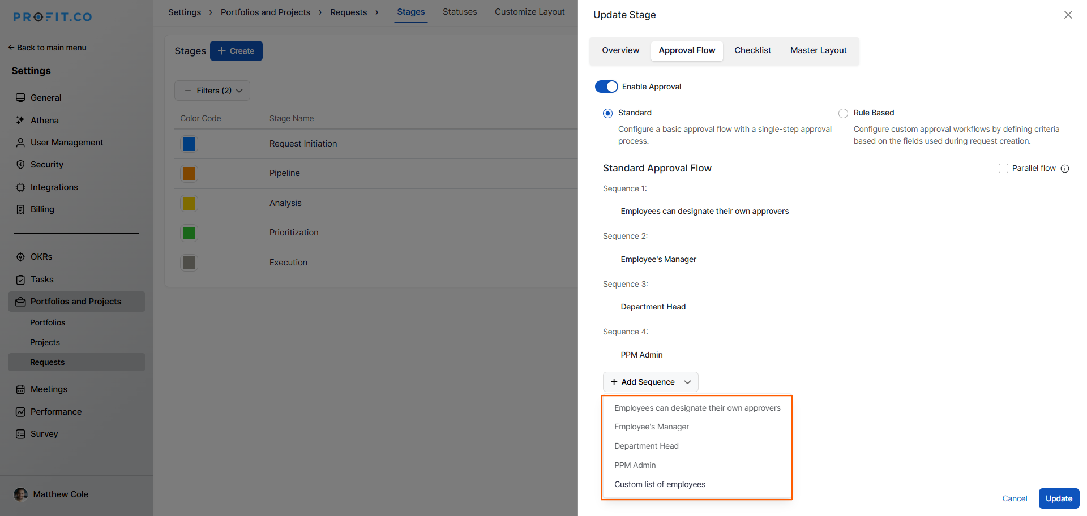This screenshot has width=1087, height=516.
Task: Click the Athena sparkle icon in sidebar
Action: point(20,120)
